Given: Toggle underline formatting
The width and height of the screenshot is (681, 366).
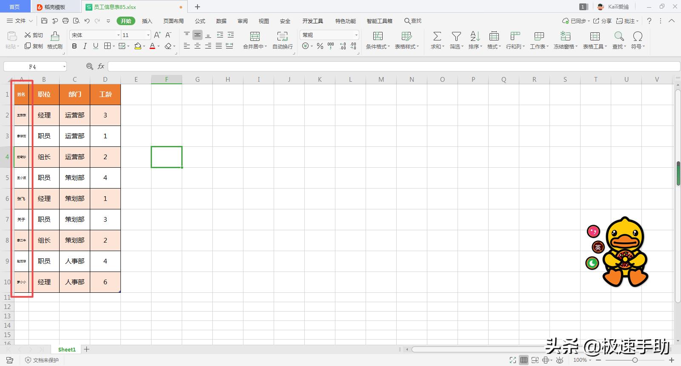Looking at the screenshot, I should pos(96,46).
